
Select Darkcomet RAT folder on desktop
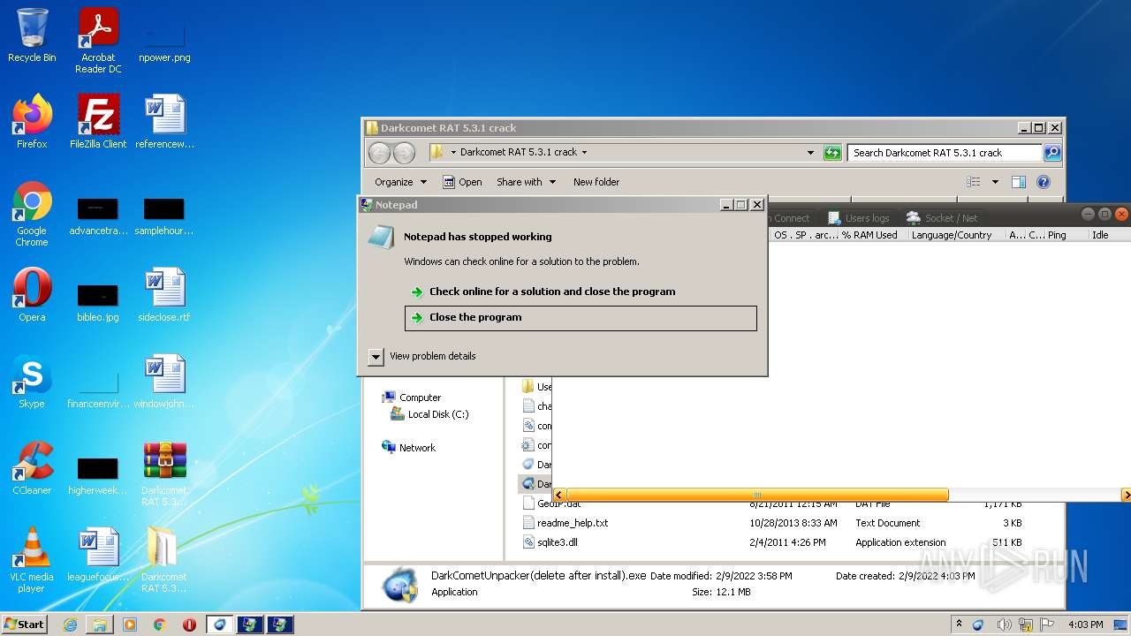click(164, 561)
